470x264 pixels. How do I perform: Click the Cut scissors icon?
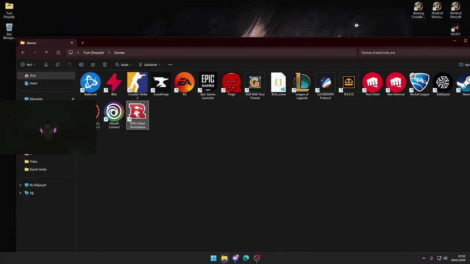46,65
